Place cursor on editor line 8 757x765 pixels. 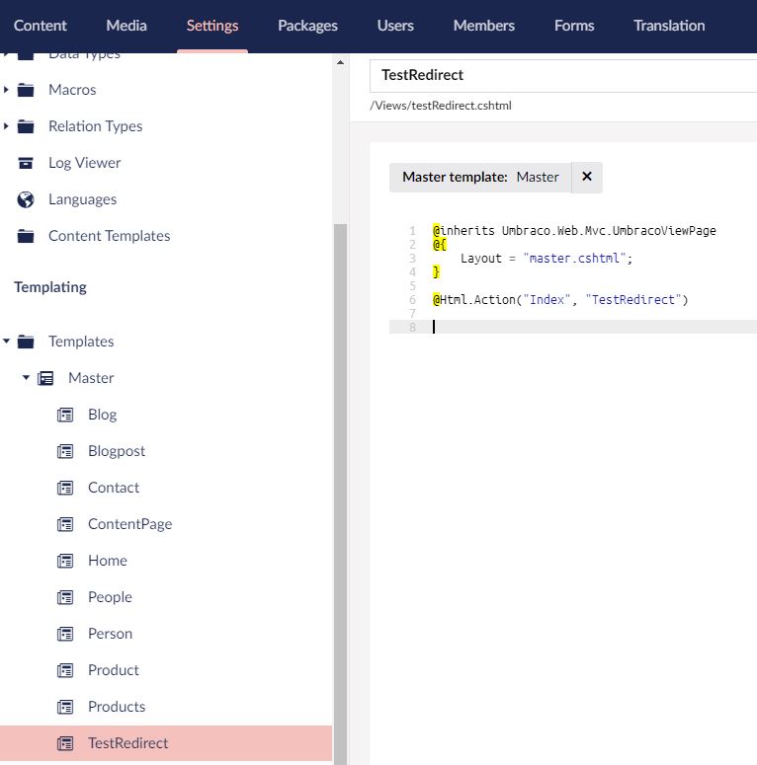click(573, 327)
